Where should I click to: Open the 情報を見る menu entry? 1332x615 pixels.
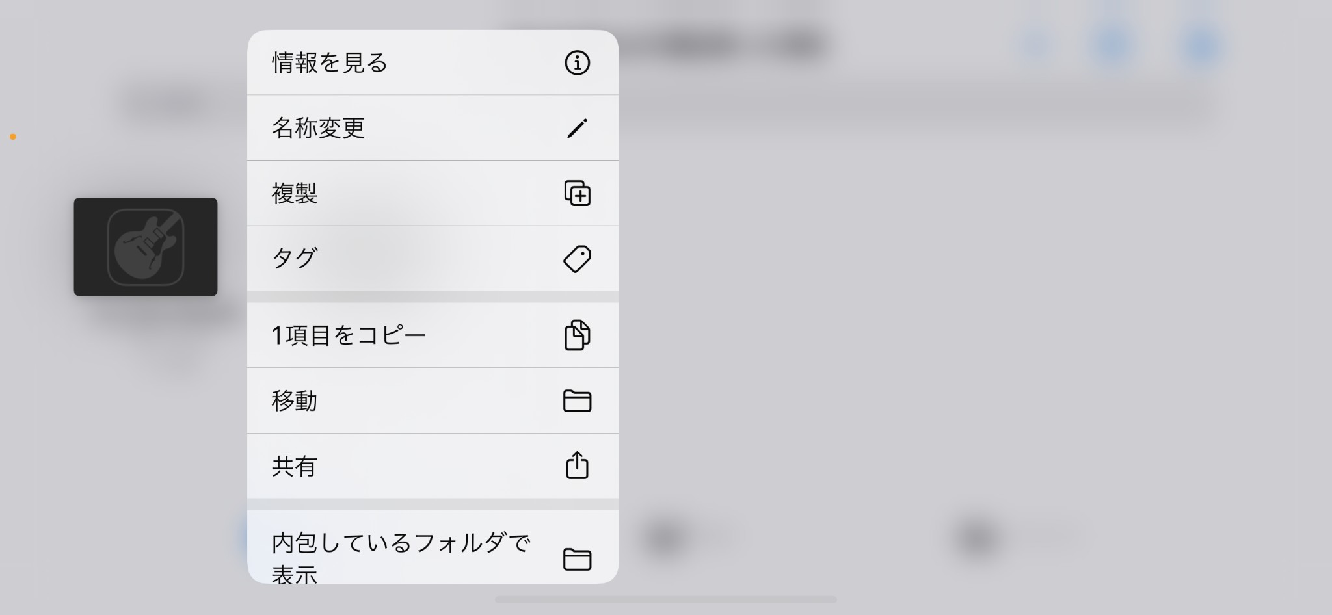[433, 62]
